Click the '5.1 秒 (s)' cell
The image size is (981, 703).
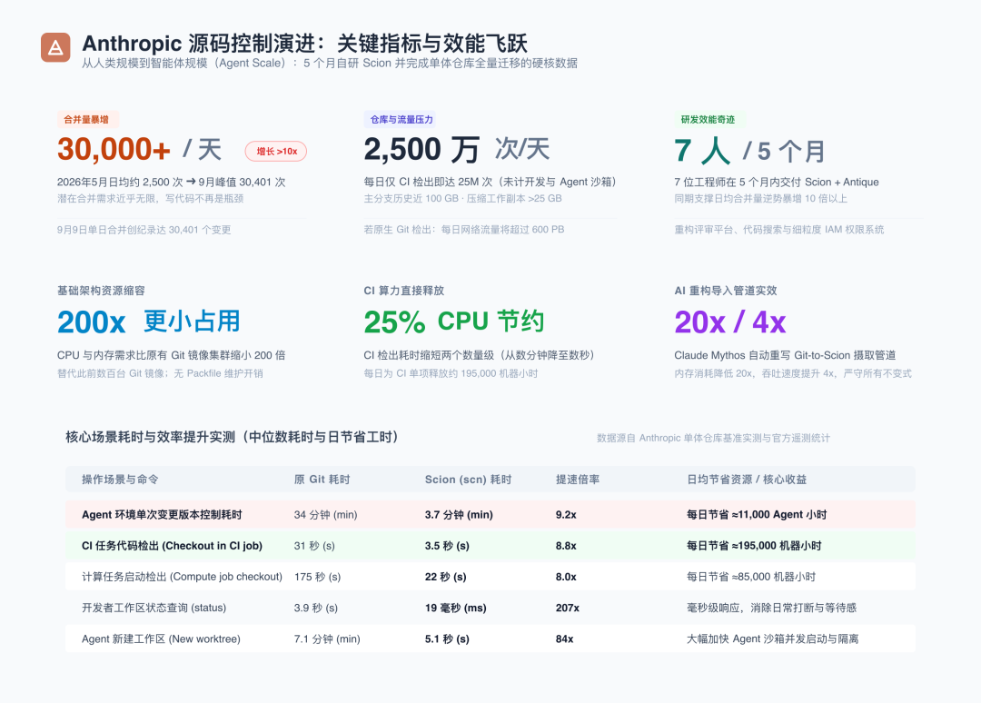click(447, 639)
